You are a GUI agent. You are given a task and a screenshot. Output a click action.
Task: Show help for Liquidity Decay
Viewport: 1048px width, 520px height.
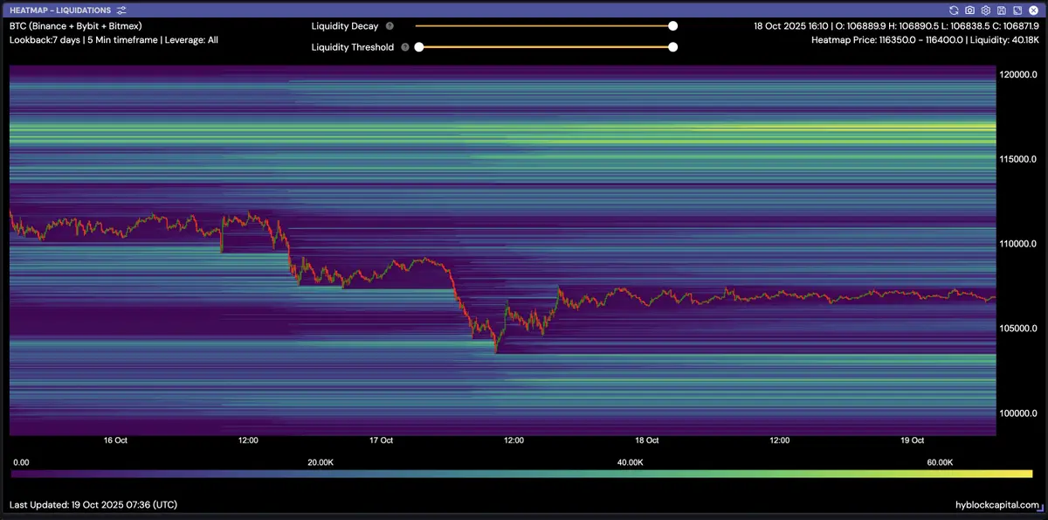point(390,26)
